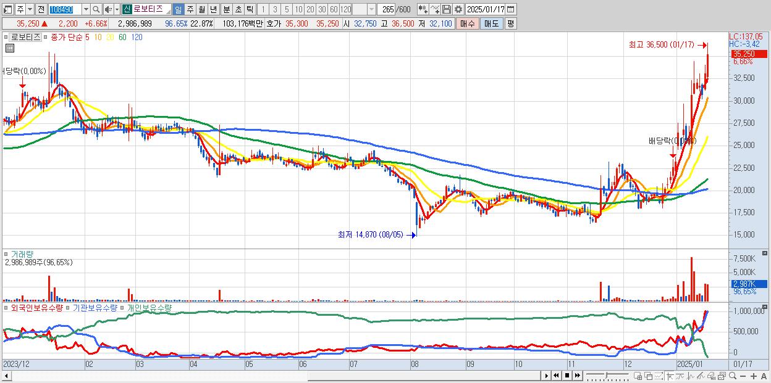Click the zigzag trend line icon

click(x=680, y=376)
